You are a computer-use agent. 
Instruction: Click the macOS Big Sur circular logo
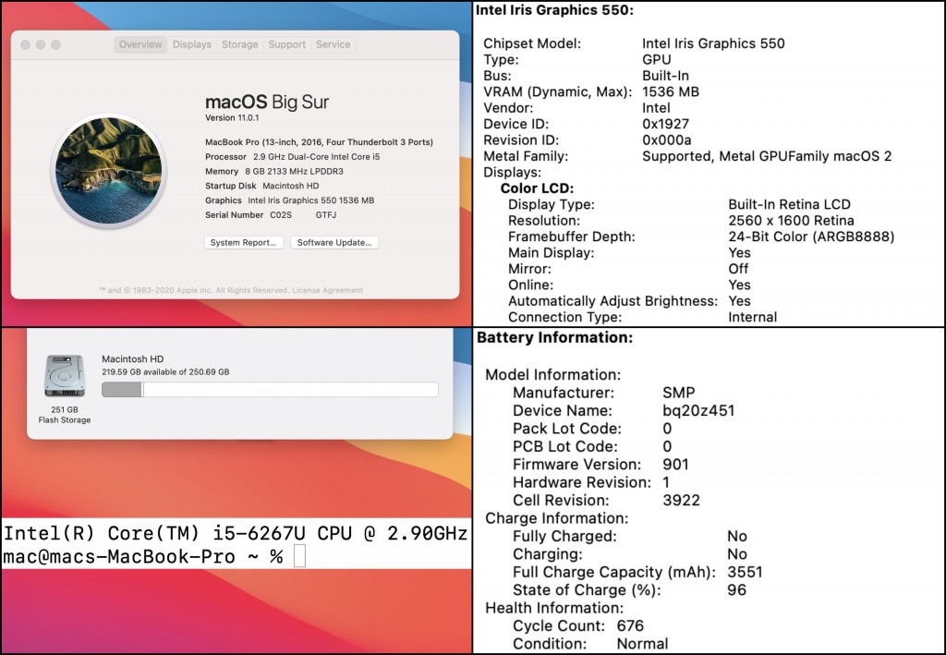tap(109, 168)
